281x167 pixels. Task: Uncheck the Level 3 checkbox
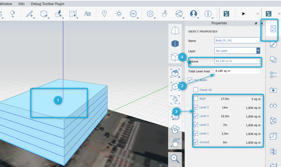(196, 125)
